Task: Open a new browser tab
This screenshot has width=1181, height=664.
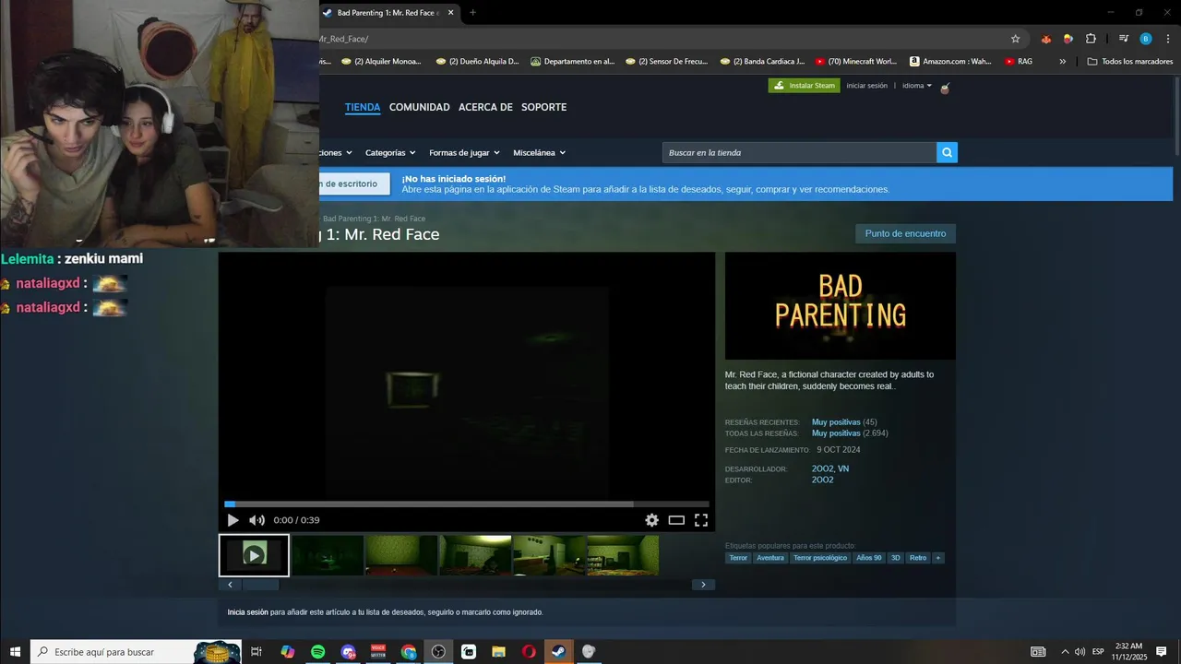Action: pyautogui.click(x=472, y=13)
